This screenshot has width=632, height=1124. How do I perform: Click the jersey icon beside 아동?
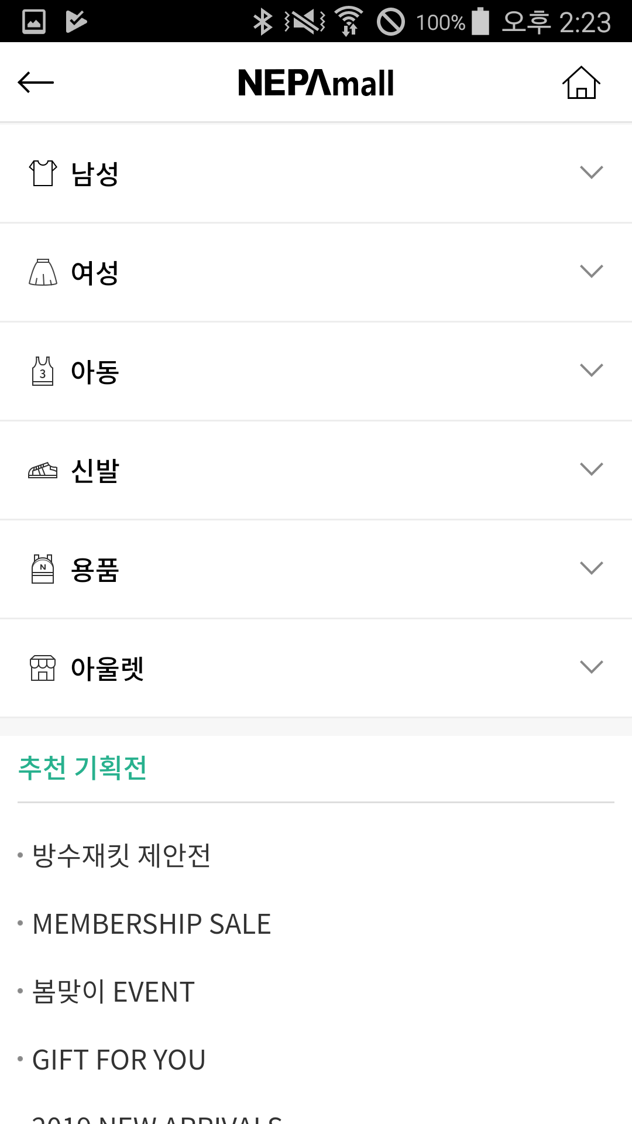point(43,371)
